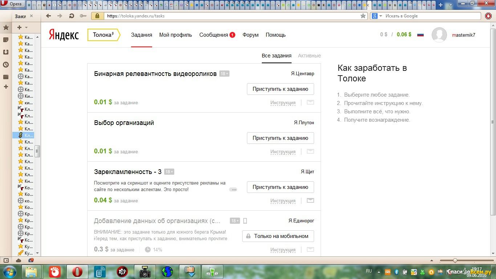Bookmark page with address bar star
Viewport: 496px width, 279px height.
tap(363, 16)
